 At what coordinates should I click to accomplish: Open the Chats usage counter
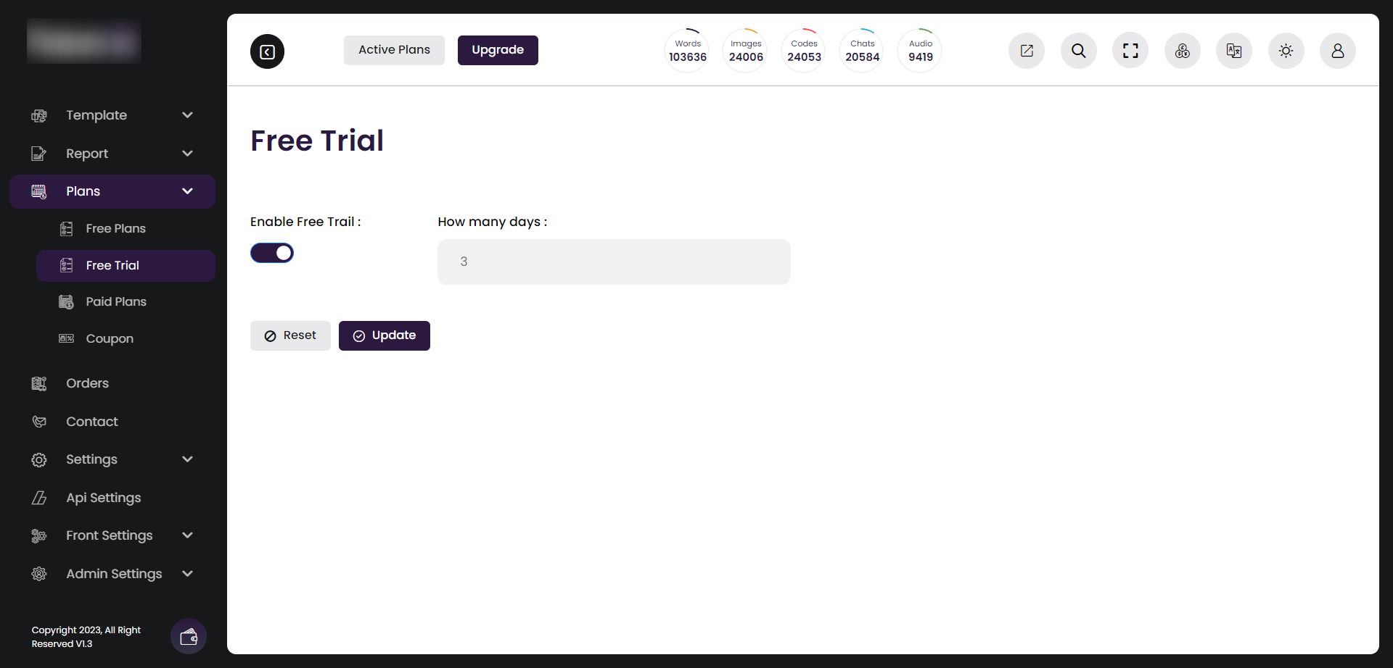(861, 50)
